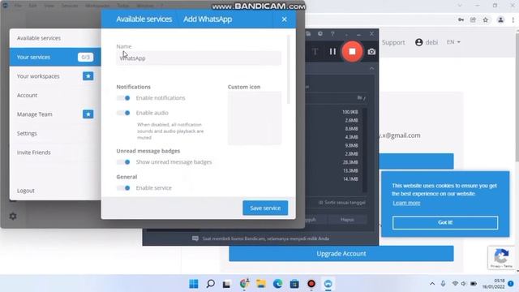
Task: Click the Upgrade Account button
Action: pyautogui.click(x=341, y=254)
